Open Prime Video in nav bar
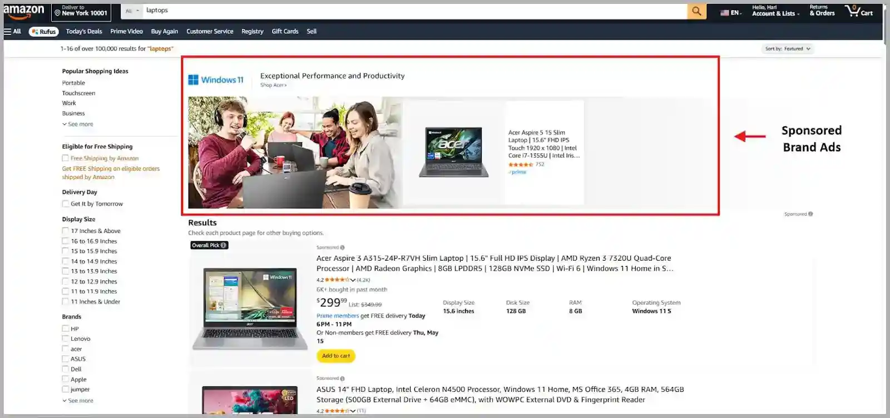Screen dimensions: 890x418 [126, 32]
